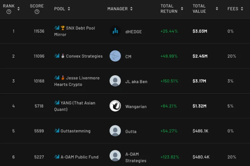Select manager name Wangarian
Viewport: 250px width, 166px height.
click(x=136, y=107)
